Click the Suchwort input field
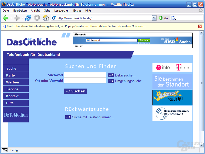This screenshot has width=205, height=154. click(x=85, y=75)
